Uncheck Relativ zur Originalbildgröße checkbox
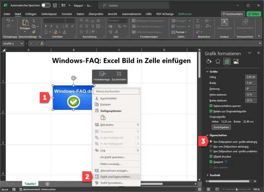The height and width of the screenshot is (192, 264). click(211, 111)
